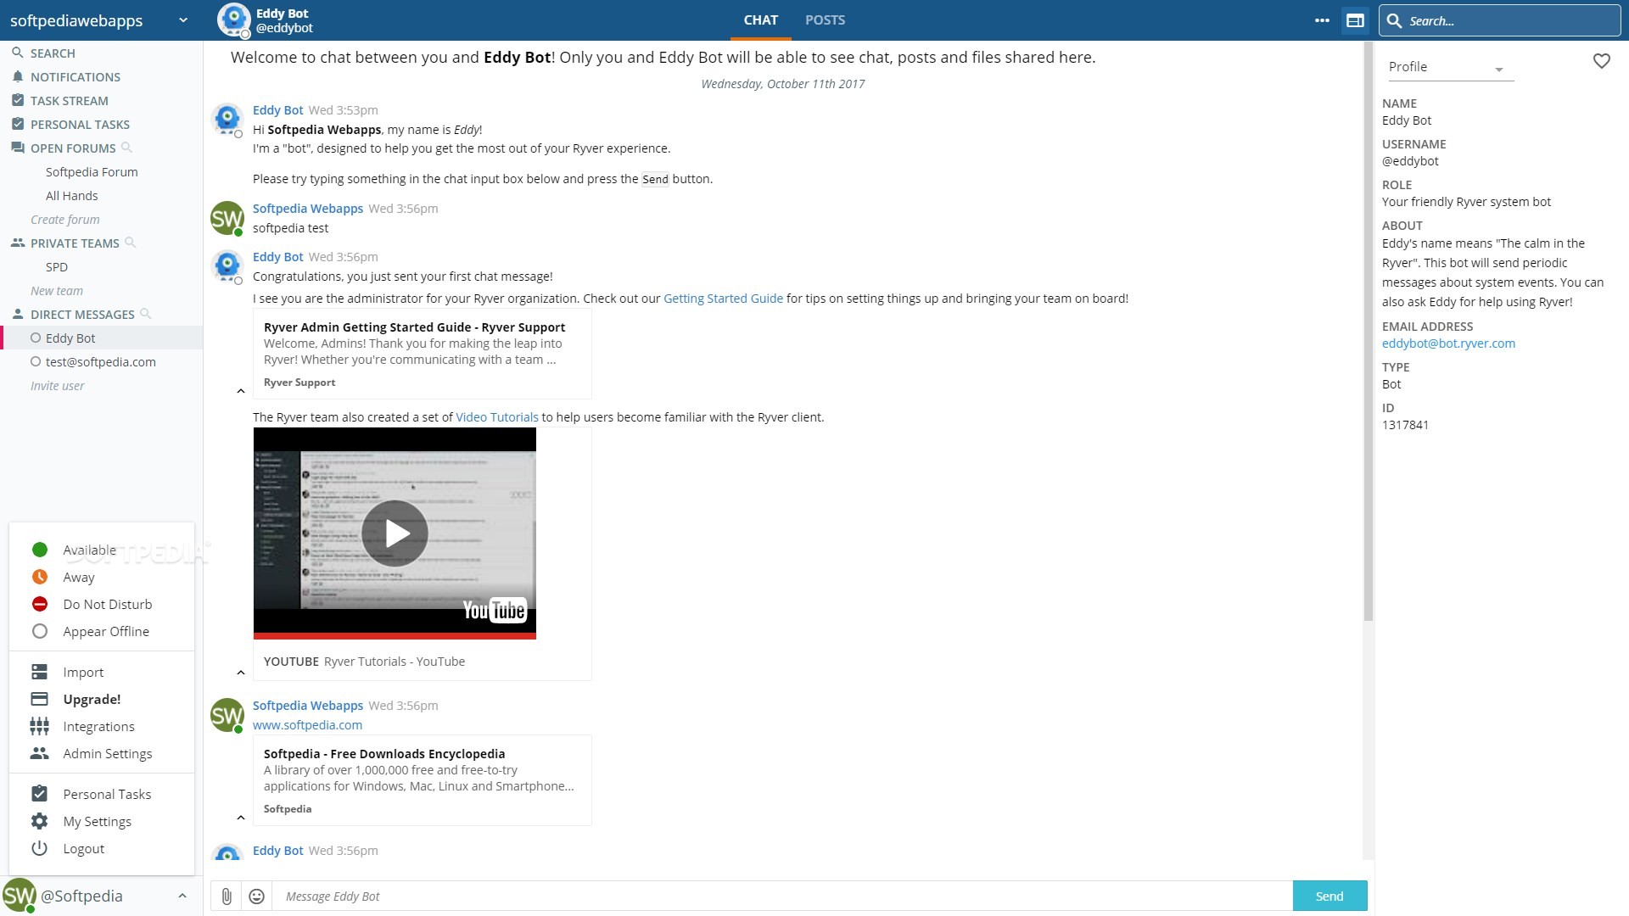1629x916 pixels.
Task: Click the Upgrade credit card icon
Action: tap(39, 699)
